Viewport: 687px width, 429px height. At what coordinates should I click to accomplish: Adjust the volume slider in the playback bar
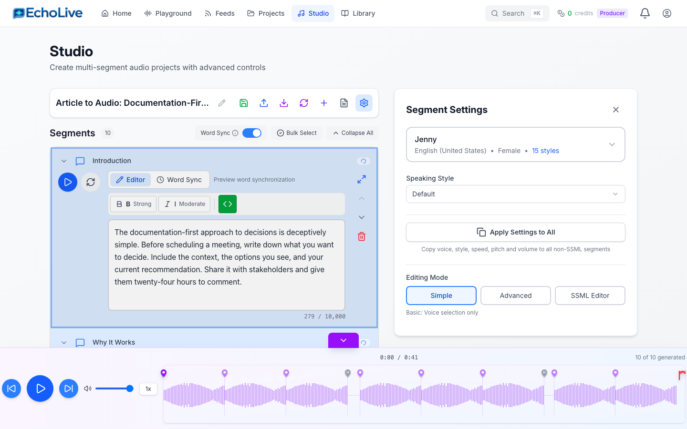[114, 388]
